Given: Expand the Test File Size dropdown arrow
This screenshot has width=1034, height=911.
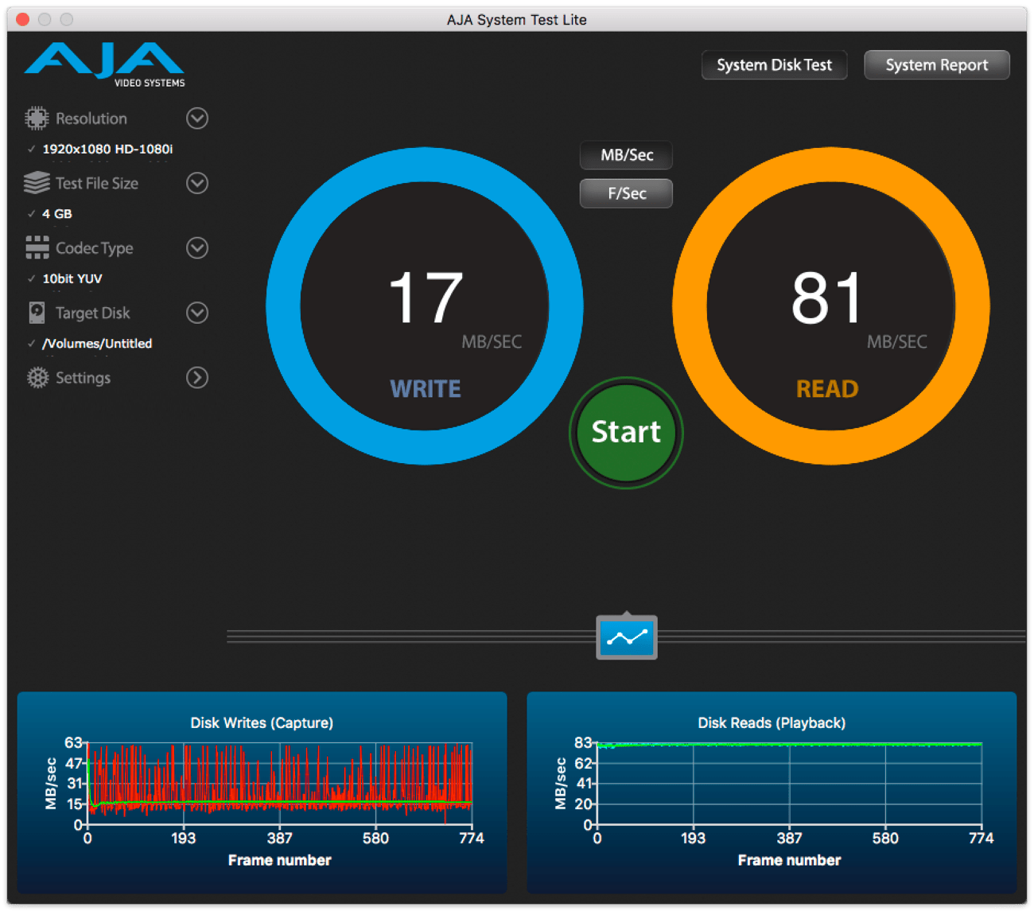Looking at the screenshot, I should point(197,183).
